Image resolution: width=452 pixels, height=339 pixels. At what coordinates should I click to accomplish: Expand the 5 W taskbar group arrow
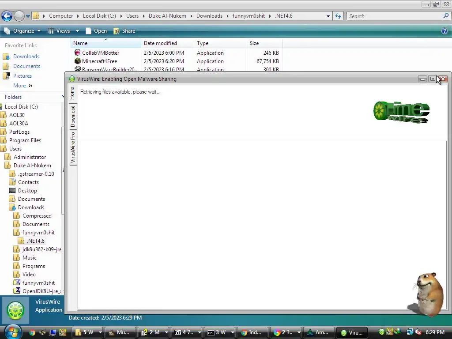point(100,332)
